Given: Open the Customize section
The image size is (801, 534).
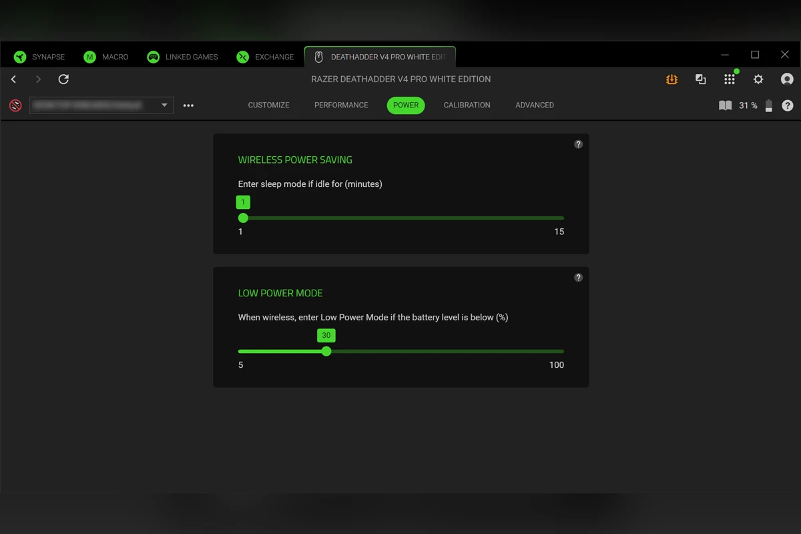Looking at the screenshot, I should [x=268, y=105].
